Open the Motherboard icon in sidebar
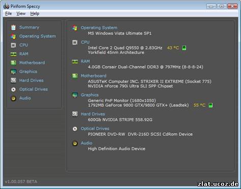This screenshot has width=241, height=189. pos(13,63)
